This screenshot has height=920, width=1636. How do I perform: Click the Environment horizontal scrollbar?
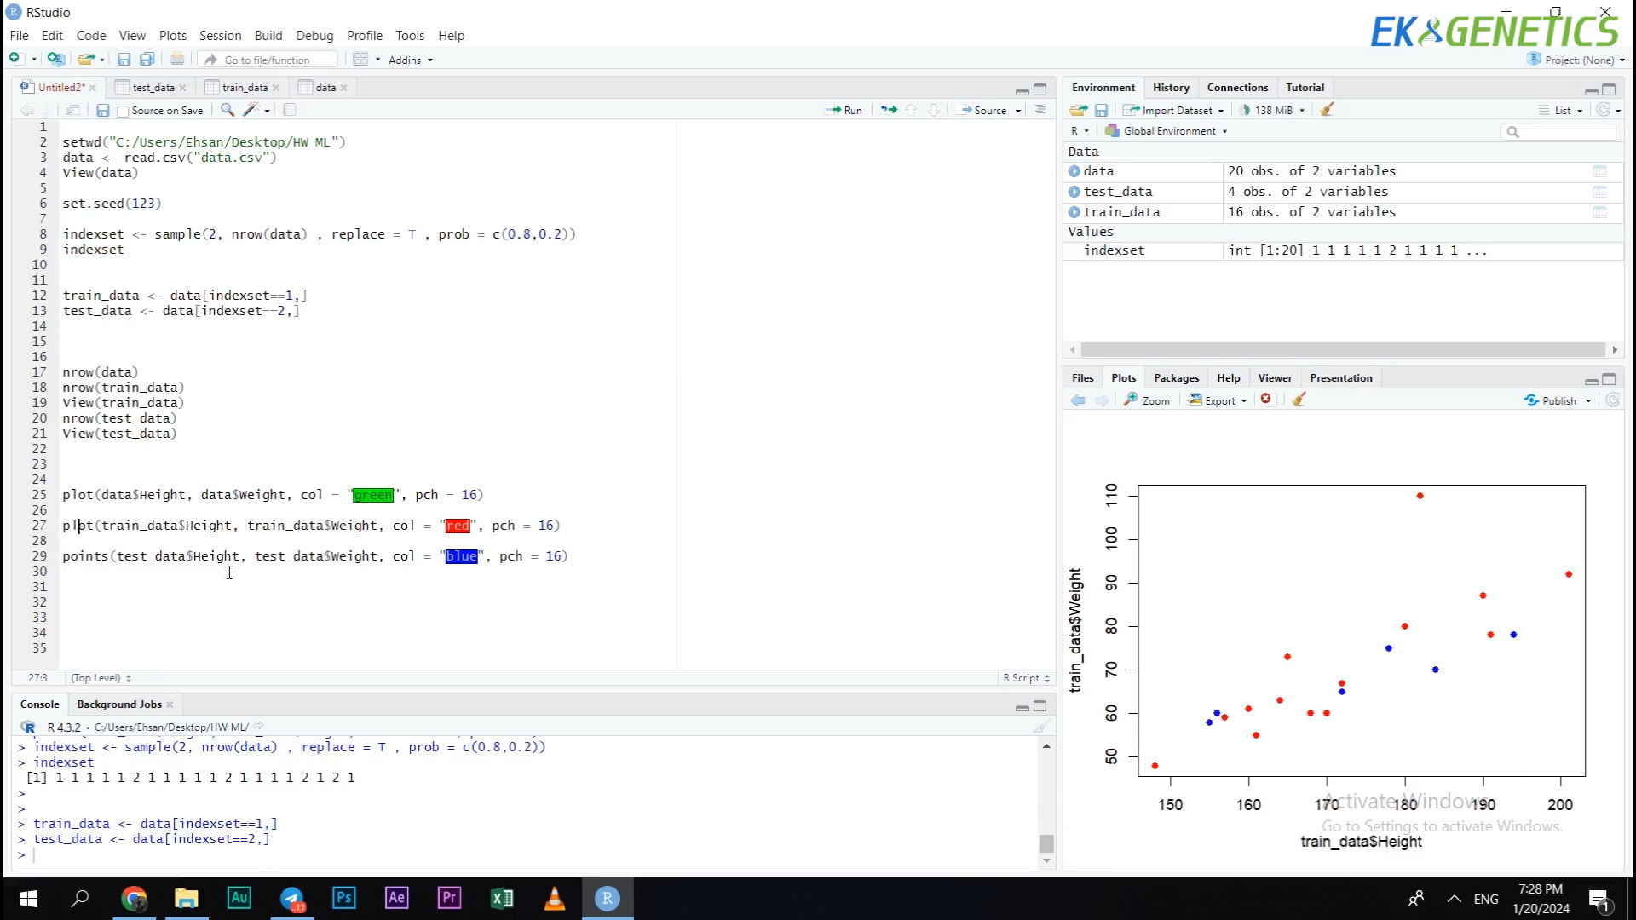tap(1342, 349)
